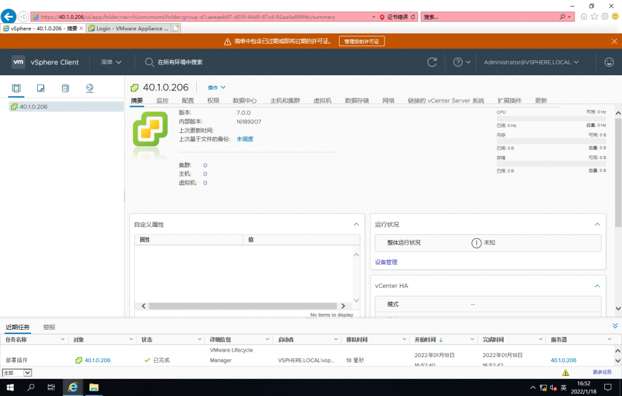622x396 pixels.
Task: Open the 菜单 dropdown menu
Action: tap(111, 62)
